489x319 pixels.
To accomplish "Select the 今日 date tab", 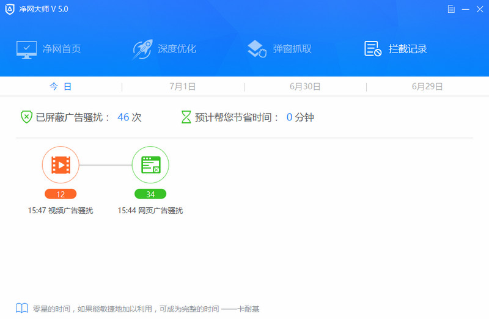I will (61, 87).
